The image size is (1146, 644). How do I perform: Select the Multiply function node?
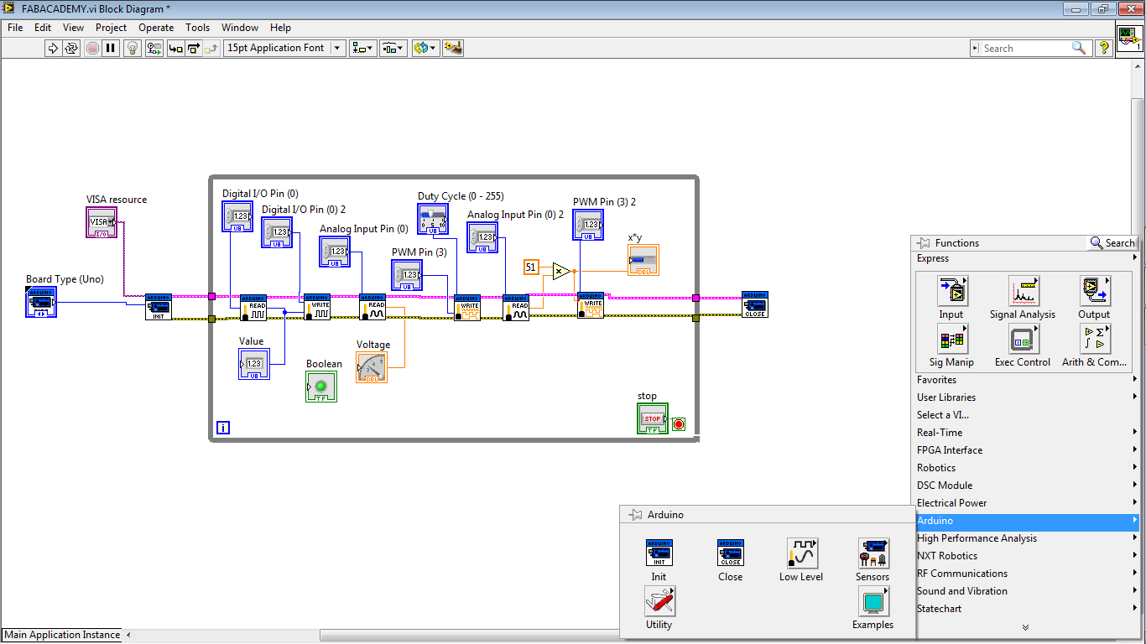pos(561,272)
